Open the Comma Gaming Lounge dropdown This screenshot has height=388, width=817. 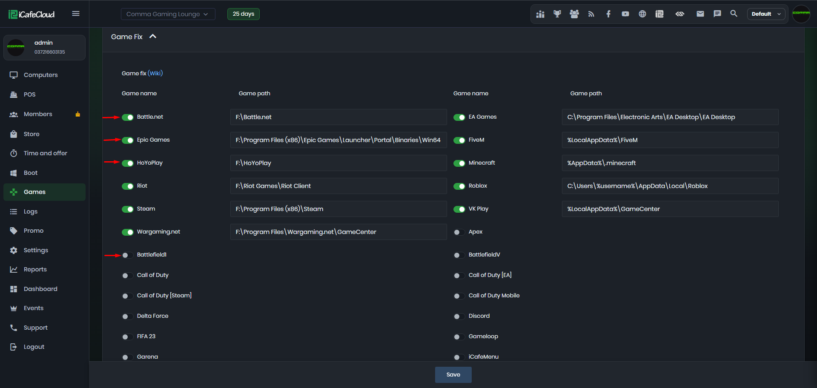[168, 14]
